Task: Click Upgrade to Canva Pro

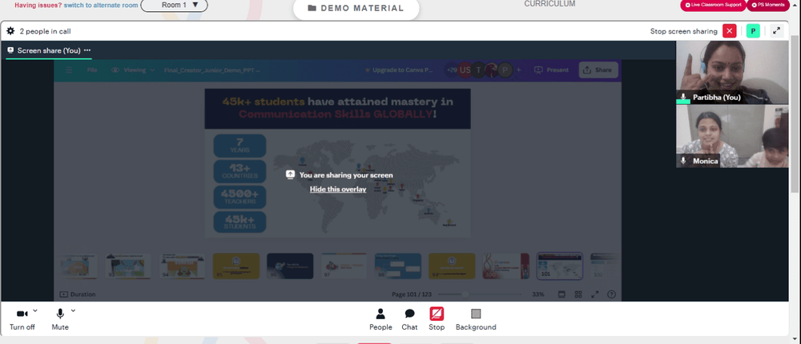Action: 399,70
